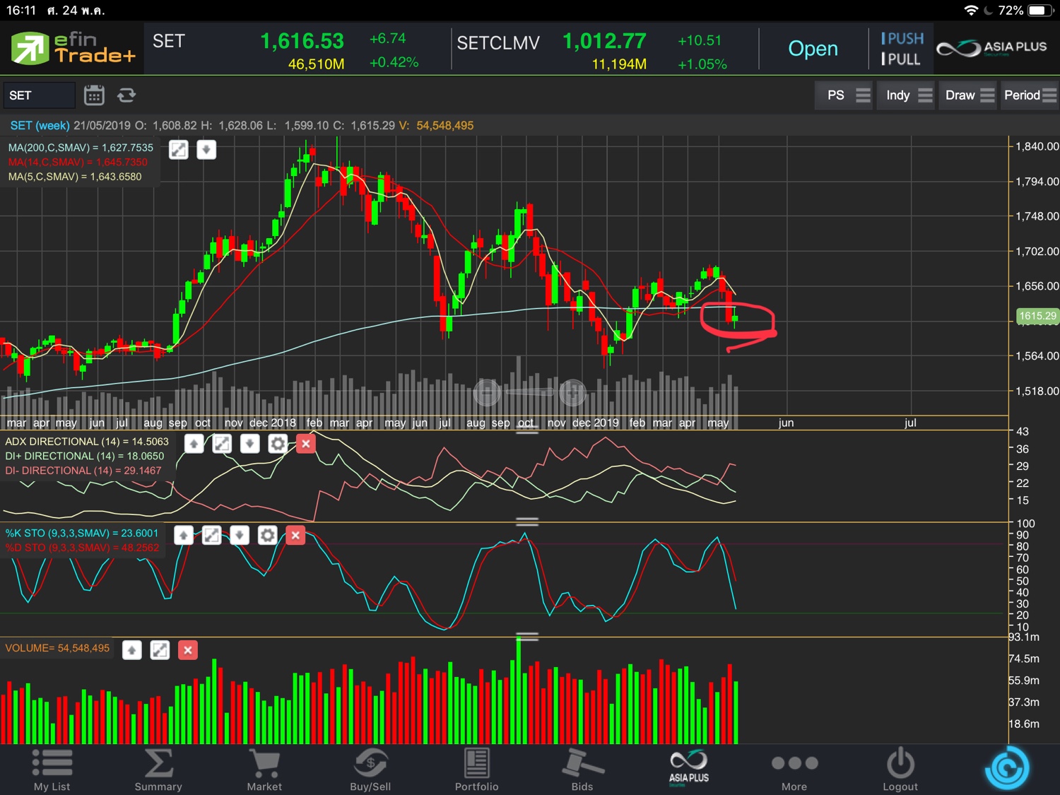Remove the Stochastic STO indicator panel
This screenshot has width=1060, height=795.
tap(295, 536)
